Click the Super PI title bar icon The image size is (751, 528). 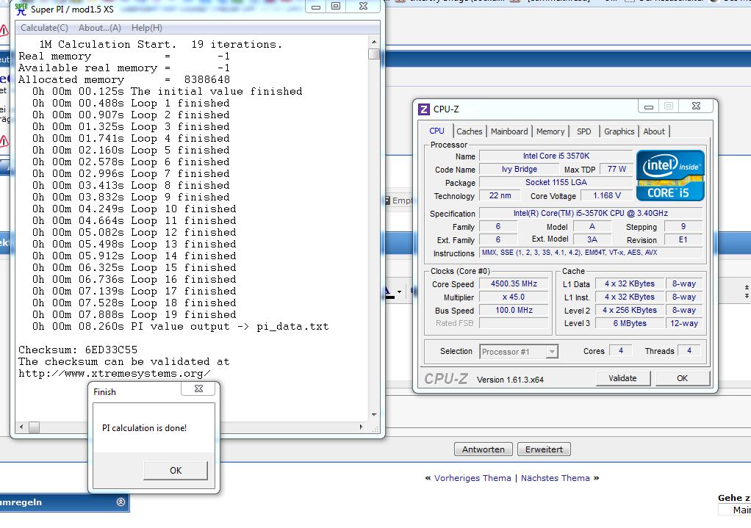(x=21, y=9)
